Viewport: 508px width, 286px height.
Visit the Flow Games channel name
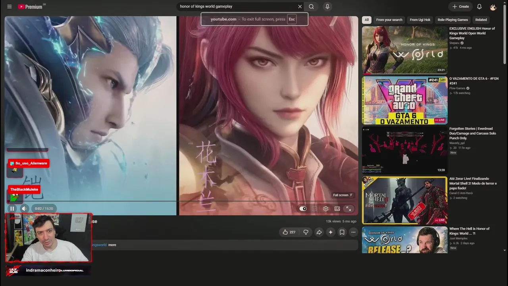[457, 88]
